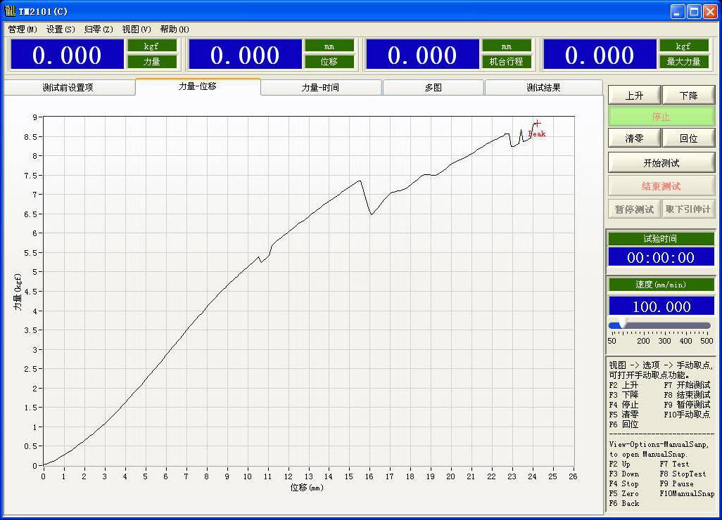The image size is (722, 520).
Task: Open the 设置(S) menu
Action: (61, 30)
